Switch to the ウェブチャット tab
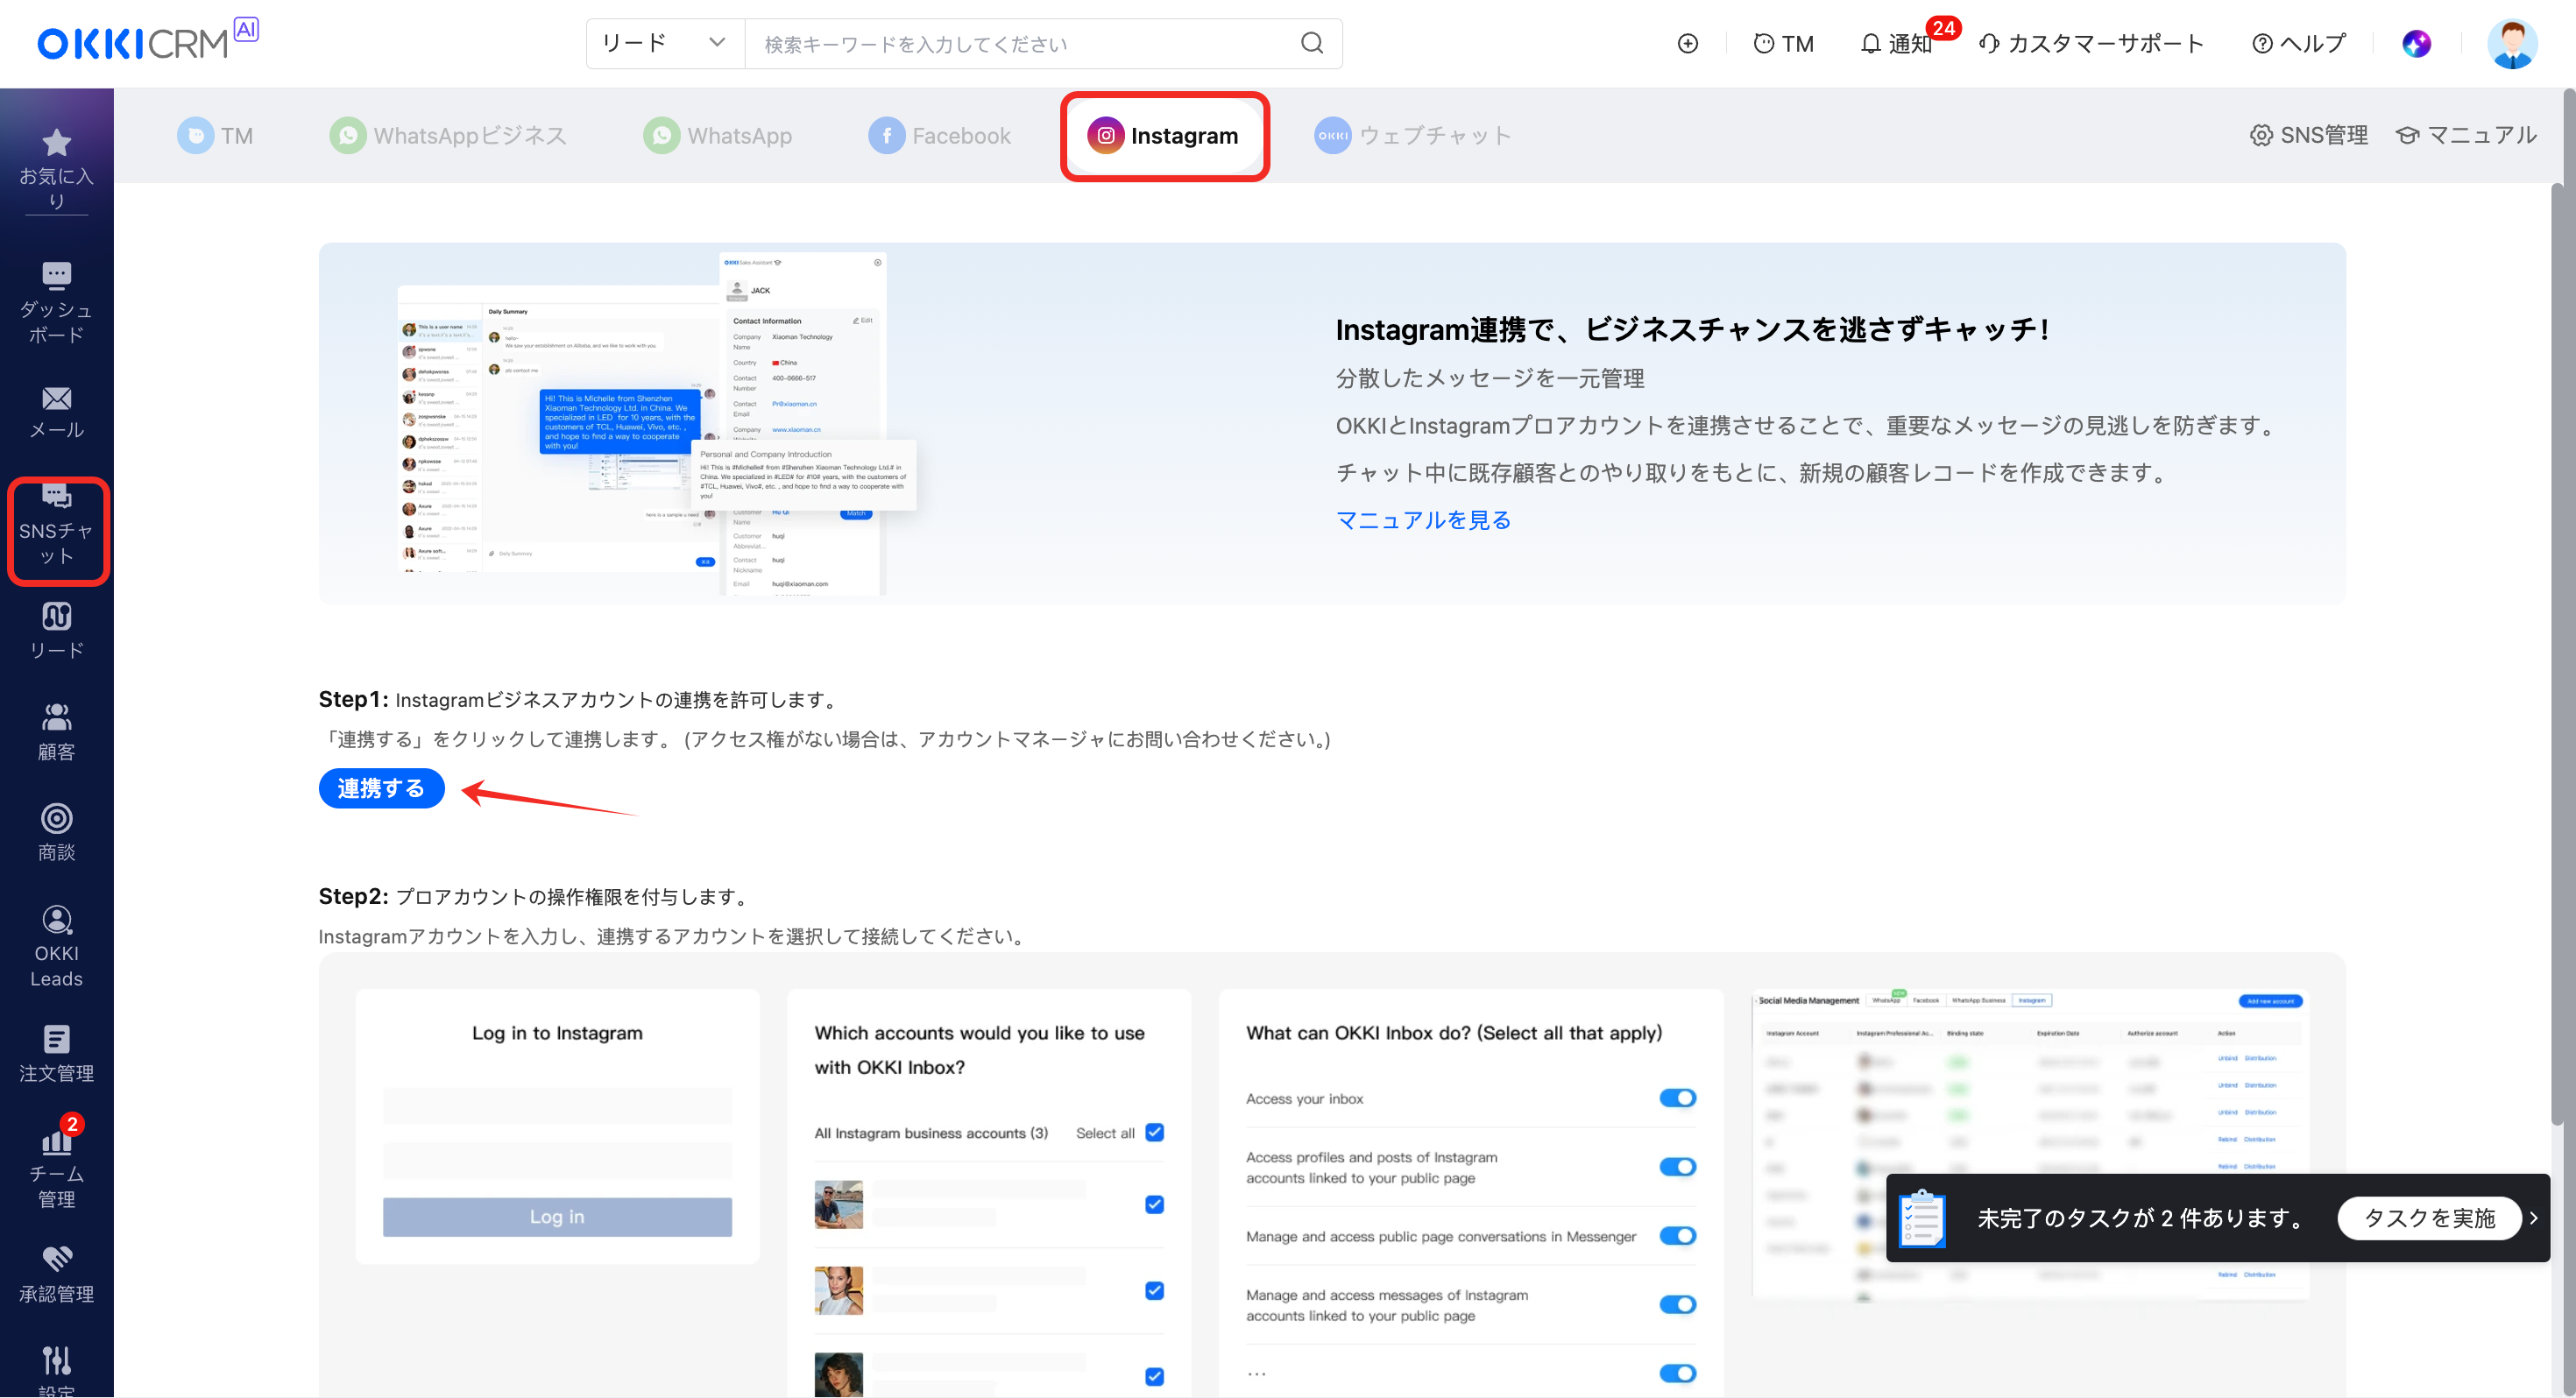Screen dimensions: 2576x1398 (1412, 135)
